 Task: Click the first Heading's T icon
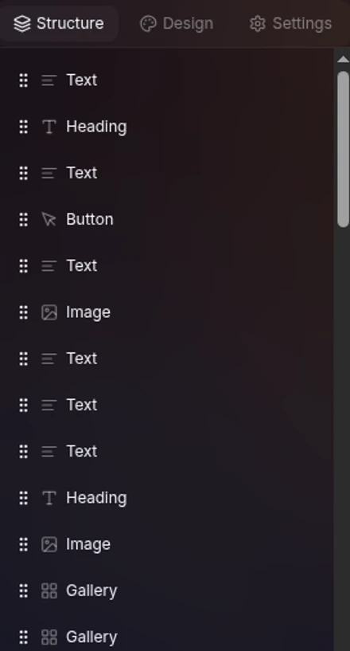pyautogui.click(x=49, y=127)
